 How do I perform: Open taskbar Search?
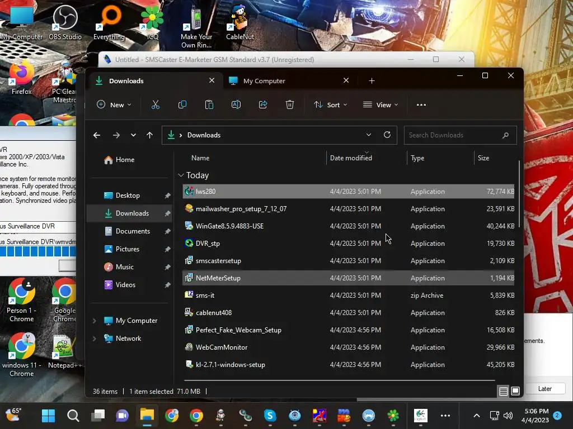(73, 416)
